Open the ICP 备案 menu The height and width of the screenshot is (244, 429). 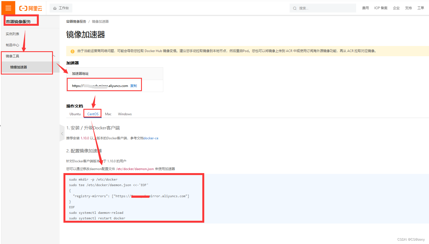pyautogui.click(x=381, y=8)
